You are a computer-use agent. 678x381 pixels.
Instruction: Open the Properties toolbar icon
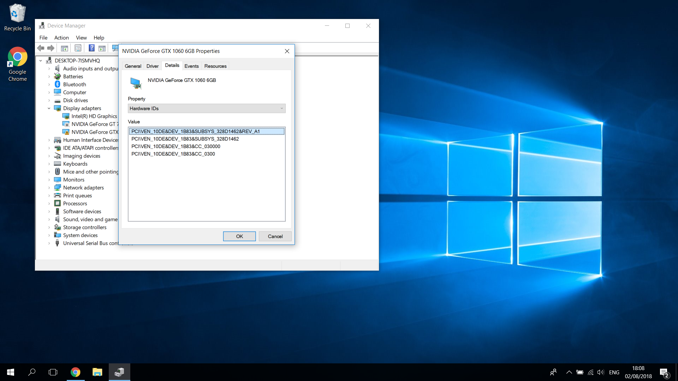click(x=78, y=48)
